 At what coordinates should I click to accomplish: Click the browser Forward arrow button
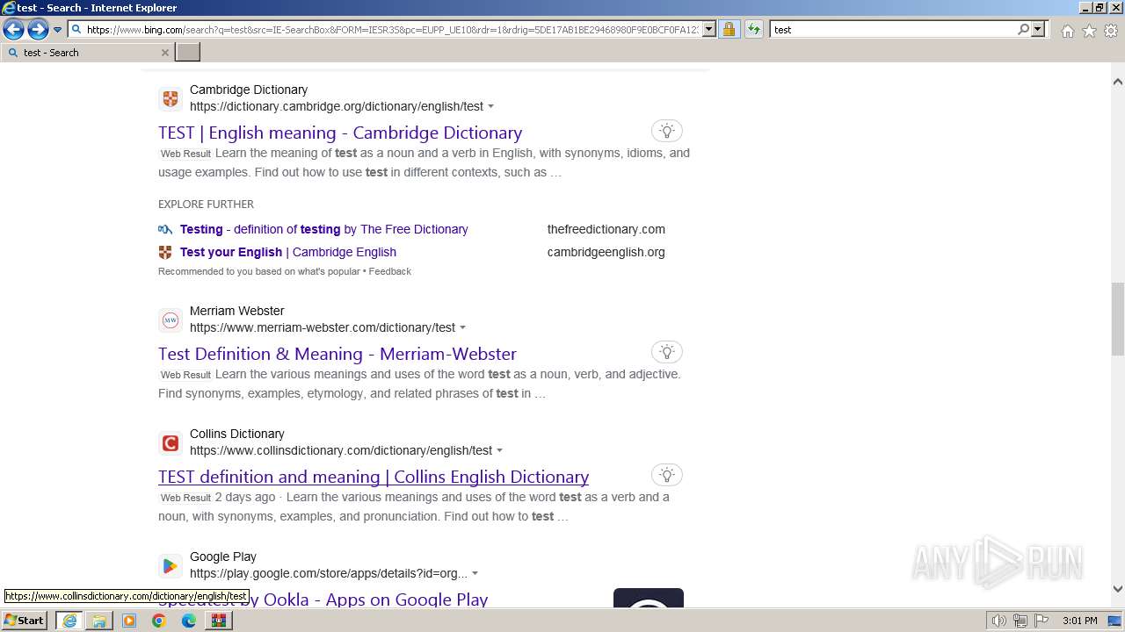point(38,30)
